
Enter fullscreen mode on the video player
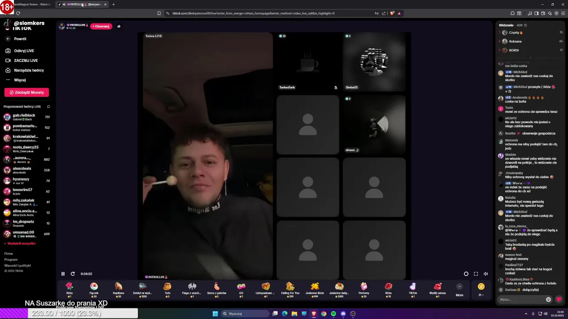tap(476, 274)
